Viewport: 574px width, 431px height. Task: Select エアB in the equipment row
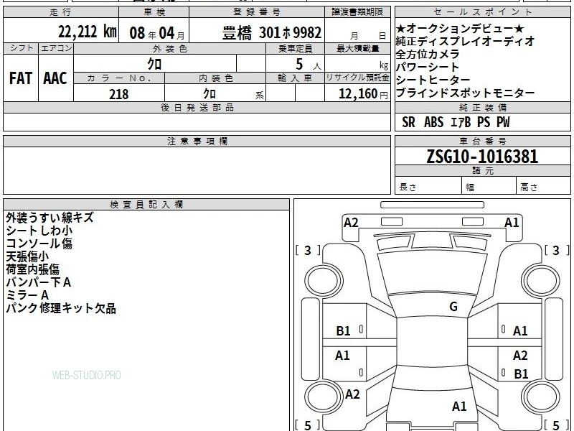[461, 122]
